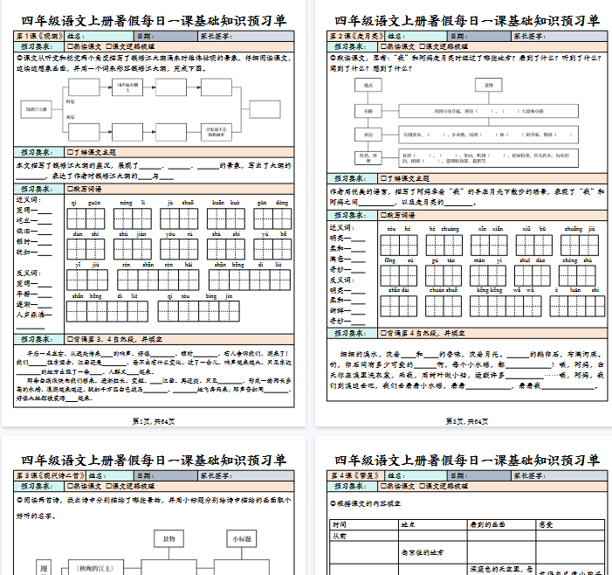Check 熟读课文 box on 第3课 现代诗二首 page

pos(71,486)
